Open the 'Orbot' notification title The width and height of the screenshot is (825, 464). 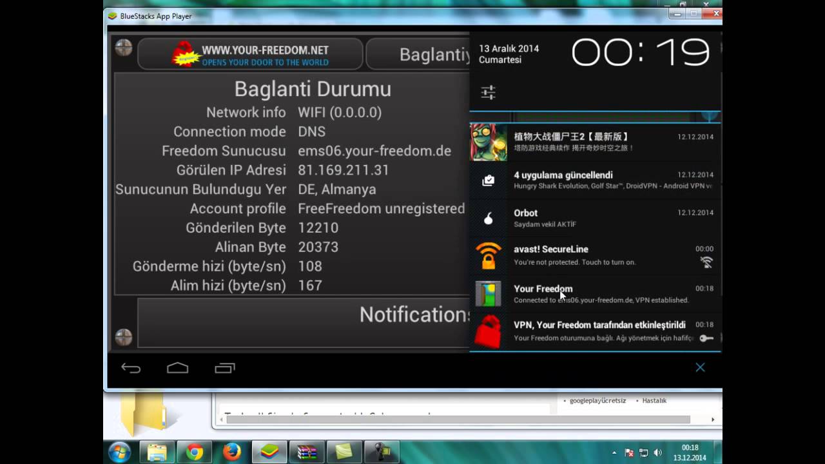point(525,213)
